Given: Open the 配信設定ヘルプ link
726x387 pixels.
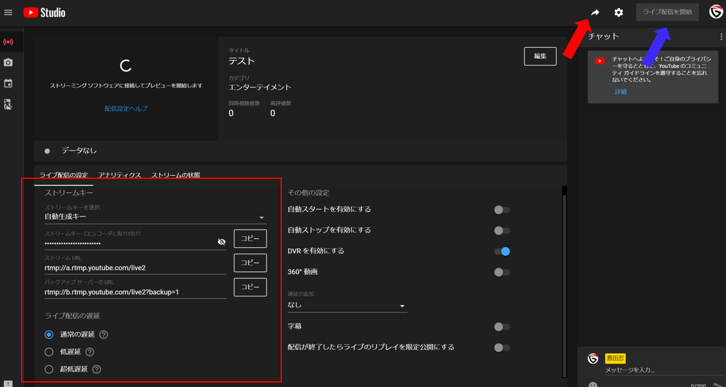Looking at the screenshot, I should [126, 109].
